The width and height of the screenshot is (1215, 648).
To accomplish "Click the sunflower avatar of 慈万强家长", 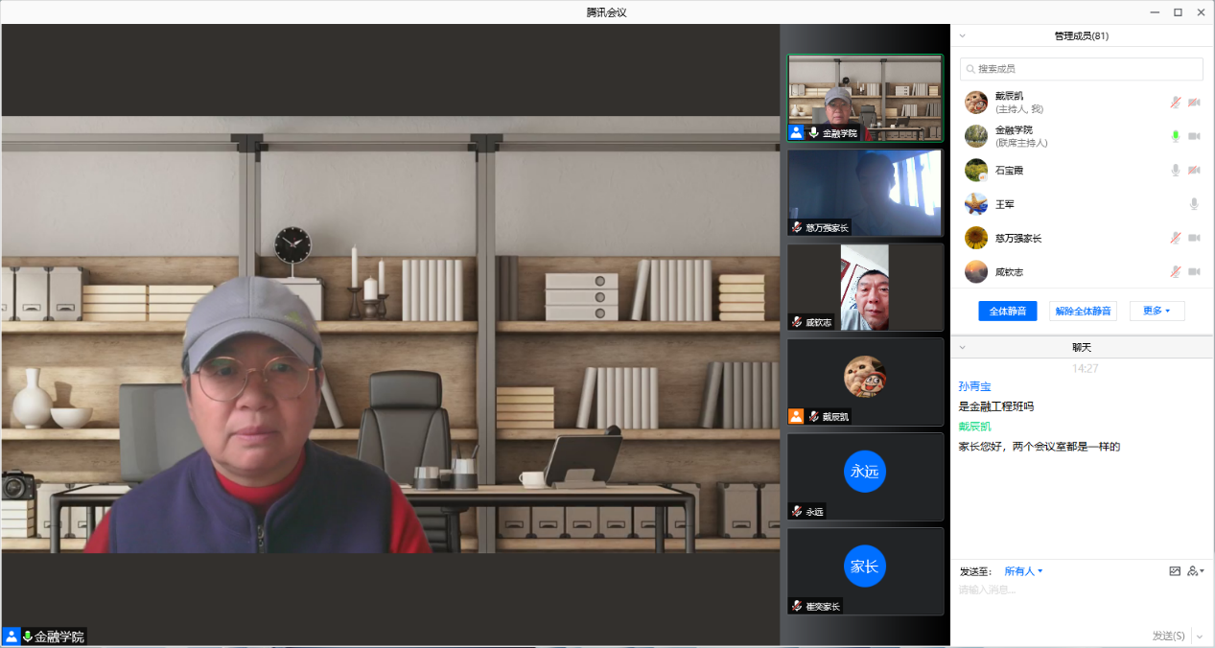I will (x=976, y=238).
